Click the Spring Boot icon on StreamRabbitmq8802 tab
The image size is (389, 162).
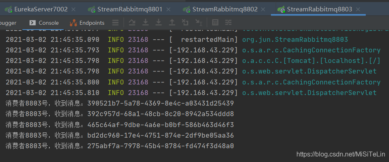(x=187, y=10)
